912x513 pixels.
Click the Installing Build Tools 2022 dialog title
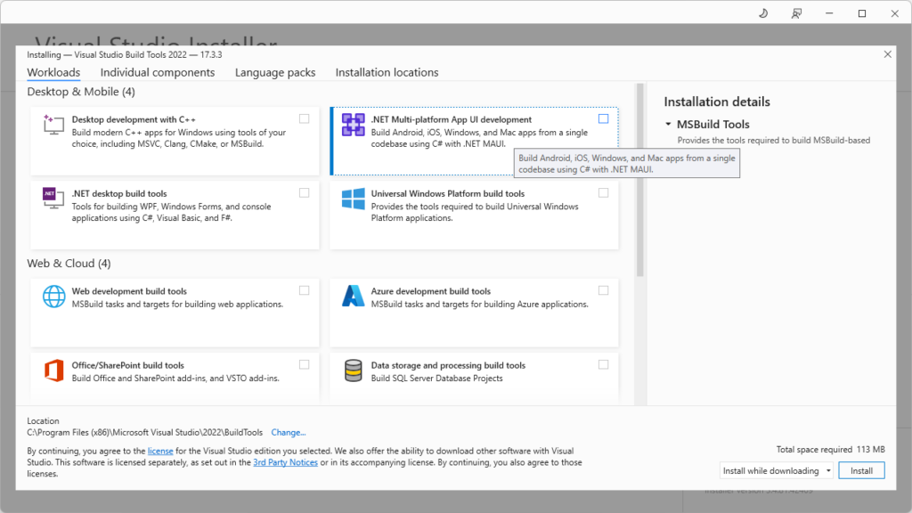pyautogui.click(x=125, y=54)
